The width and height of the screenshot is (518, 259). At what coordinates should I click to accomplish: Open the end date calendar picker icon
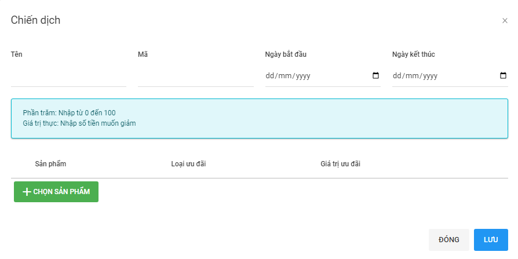click(502, 75)
